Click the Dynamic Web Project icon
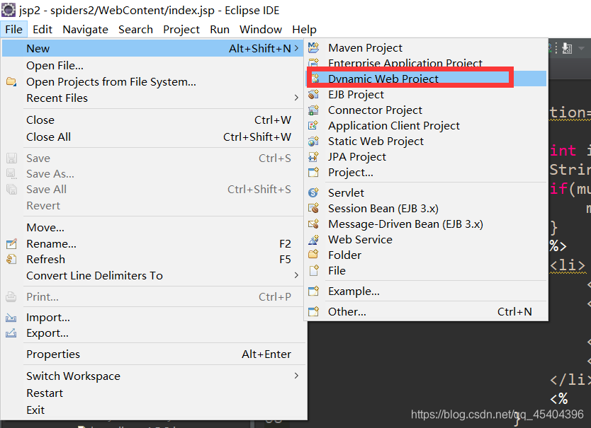The width and height of the screenshot is (591, 428). (x=315, y=79)
